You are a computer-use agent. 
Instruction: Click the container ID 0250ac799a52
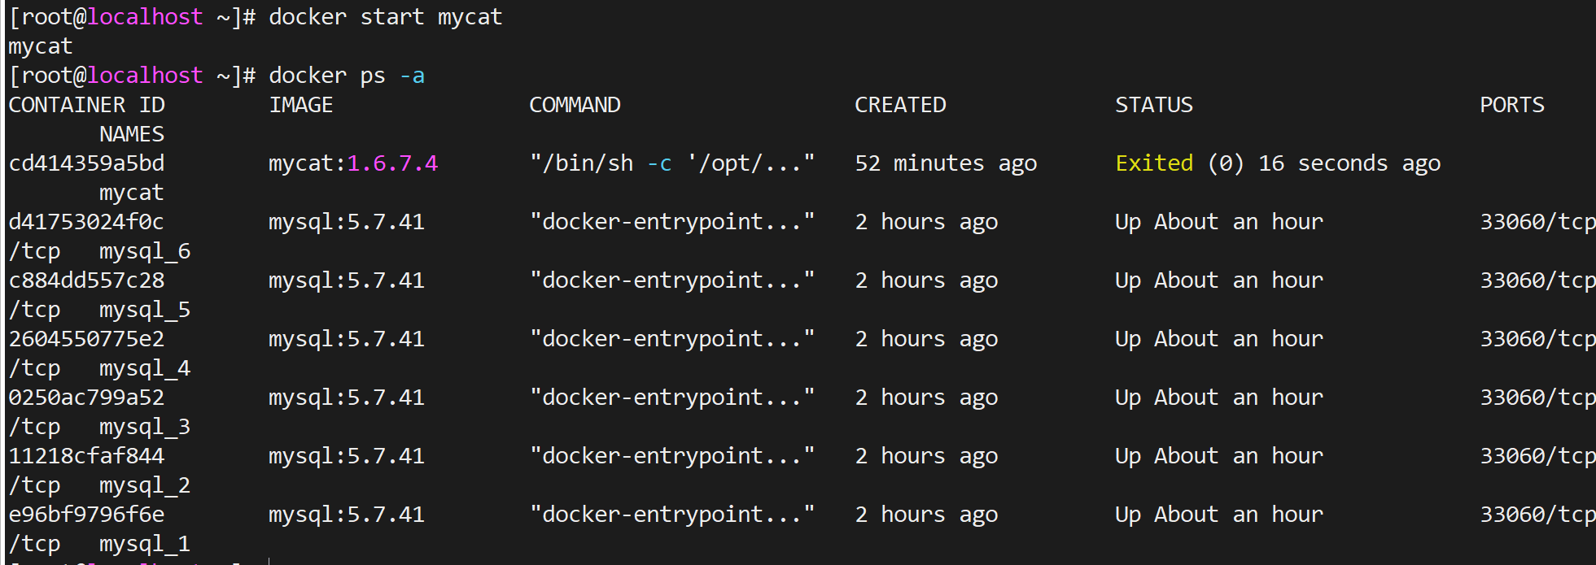tap(86, 398)
